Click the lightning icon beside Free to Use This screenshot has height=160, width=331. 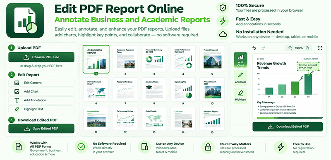pos(281,147)
